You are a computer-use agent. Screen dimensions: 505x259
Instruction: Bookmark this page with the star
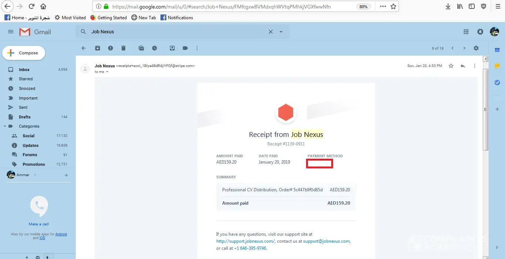[x=393, y=6]
